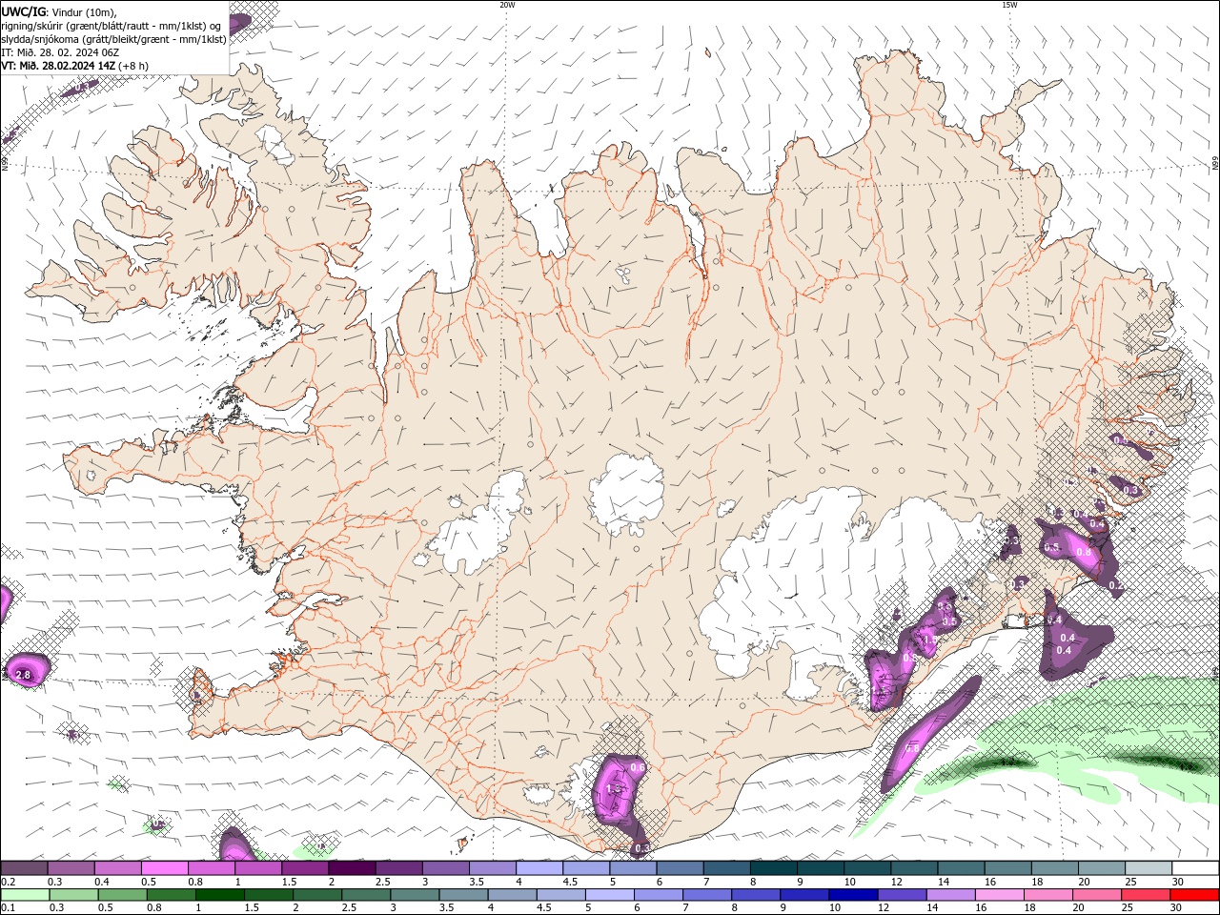Click the elongated purple snow band offshore southeast

931,733
